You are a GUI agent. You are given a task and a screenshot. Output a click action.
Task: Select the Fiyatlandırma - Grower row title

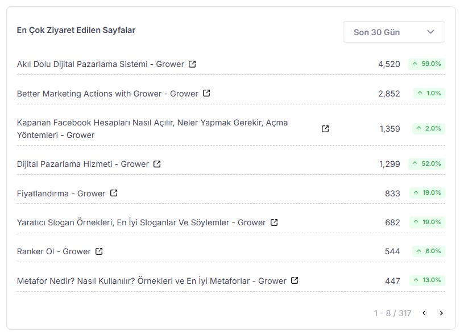pos(61,194)
